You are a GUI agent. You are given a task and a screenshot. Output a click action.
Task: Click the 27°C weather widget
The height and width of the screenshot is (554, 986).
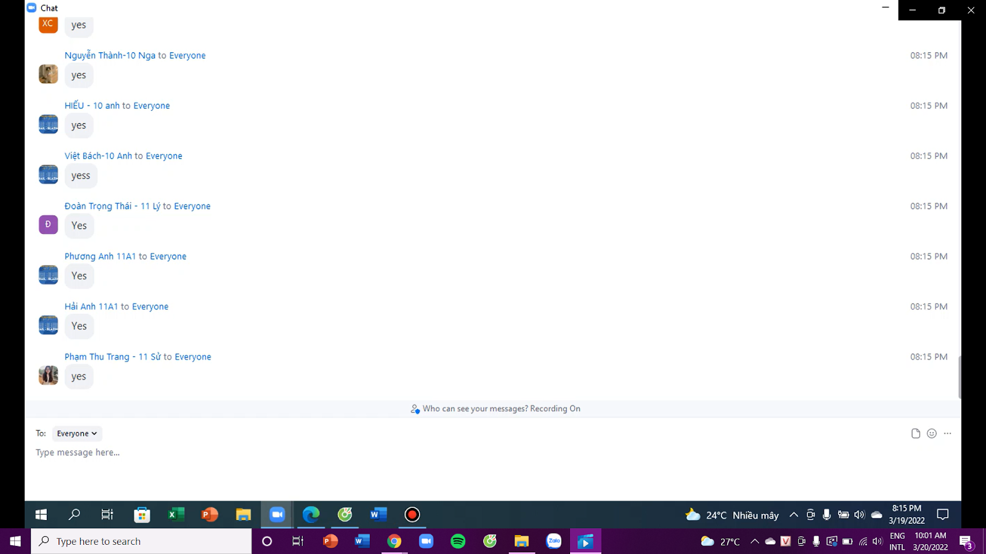click(720, 542)
